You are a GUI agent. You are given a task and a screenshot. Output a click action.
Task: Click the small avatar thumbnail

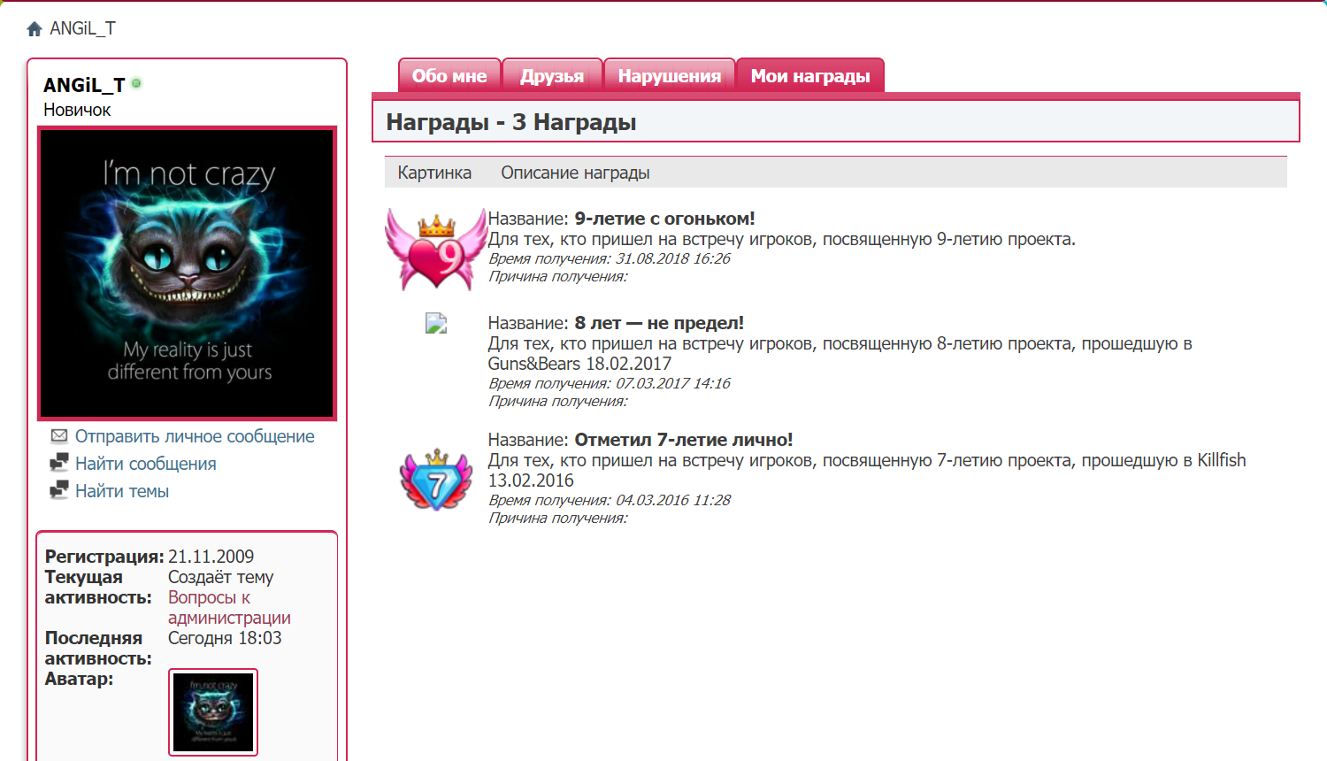point(213,712)
